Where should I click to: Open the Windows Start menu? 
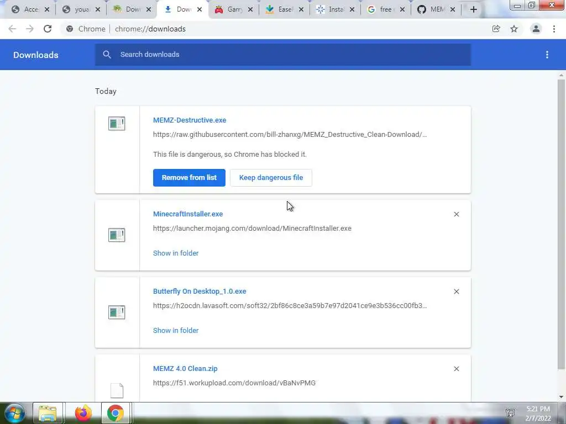pos(15,413)
